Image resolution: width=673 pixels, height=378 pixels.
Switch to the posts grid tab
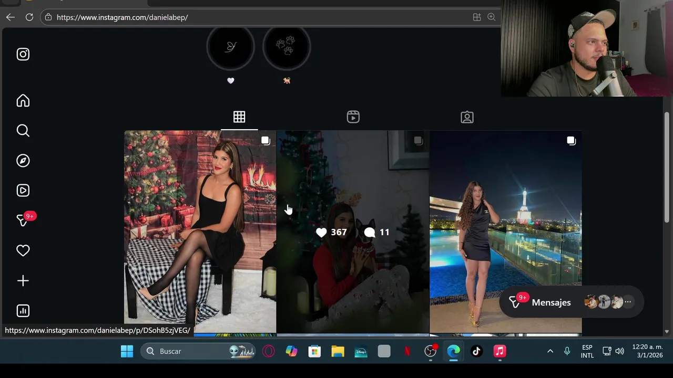239,117
